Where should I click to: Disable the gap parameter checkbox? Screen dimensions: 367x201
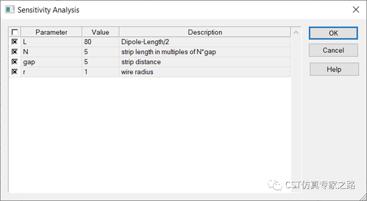15,62
